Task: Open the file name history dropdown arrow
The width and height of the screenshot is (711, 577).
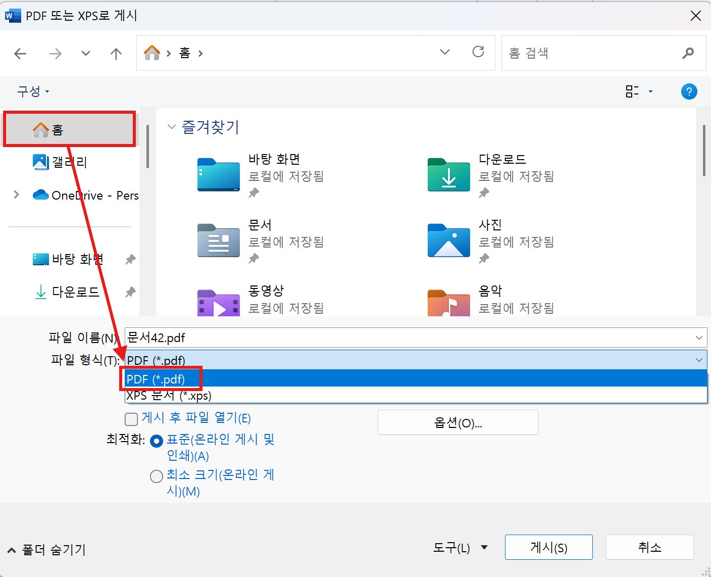Action: click(x=699, y=338)
